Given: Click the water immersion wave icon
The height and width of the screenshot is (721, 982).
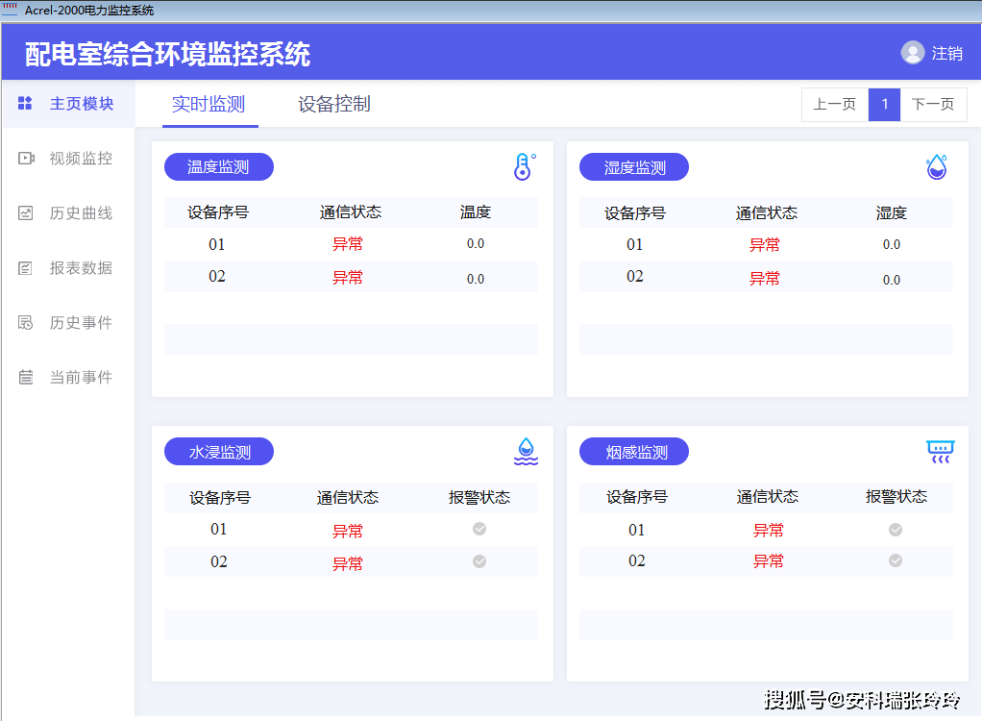Looking at the screenshot, I should click(x=526, y=451).
